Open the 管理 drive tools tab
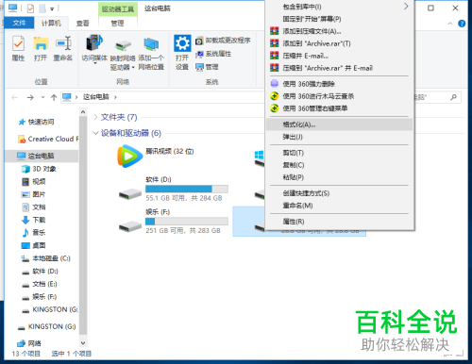The width and height of the screenshot is (472, 364). click(117, 23)
